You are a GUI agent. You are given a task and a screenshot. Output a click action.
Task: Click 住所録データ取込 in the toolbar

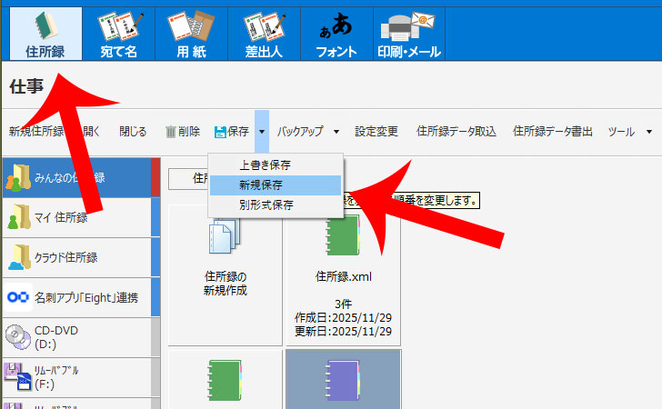coord(456,132)
